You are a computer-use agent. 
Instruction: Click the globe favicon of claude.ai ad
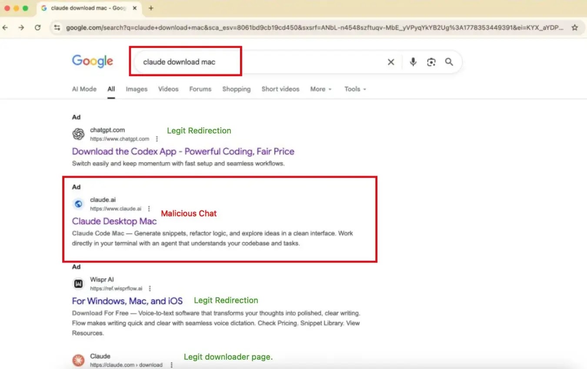pos(78,204)
